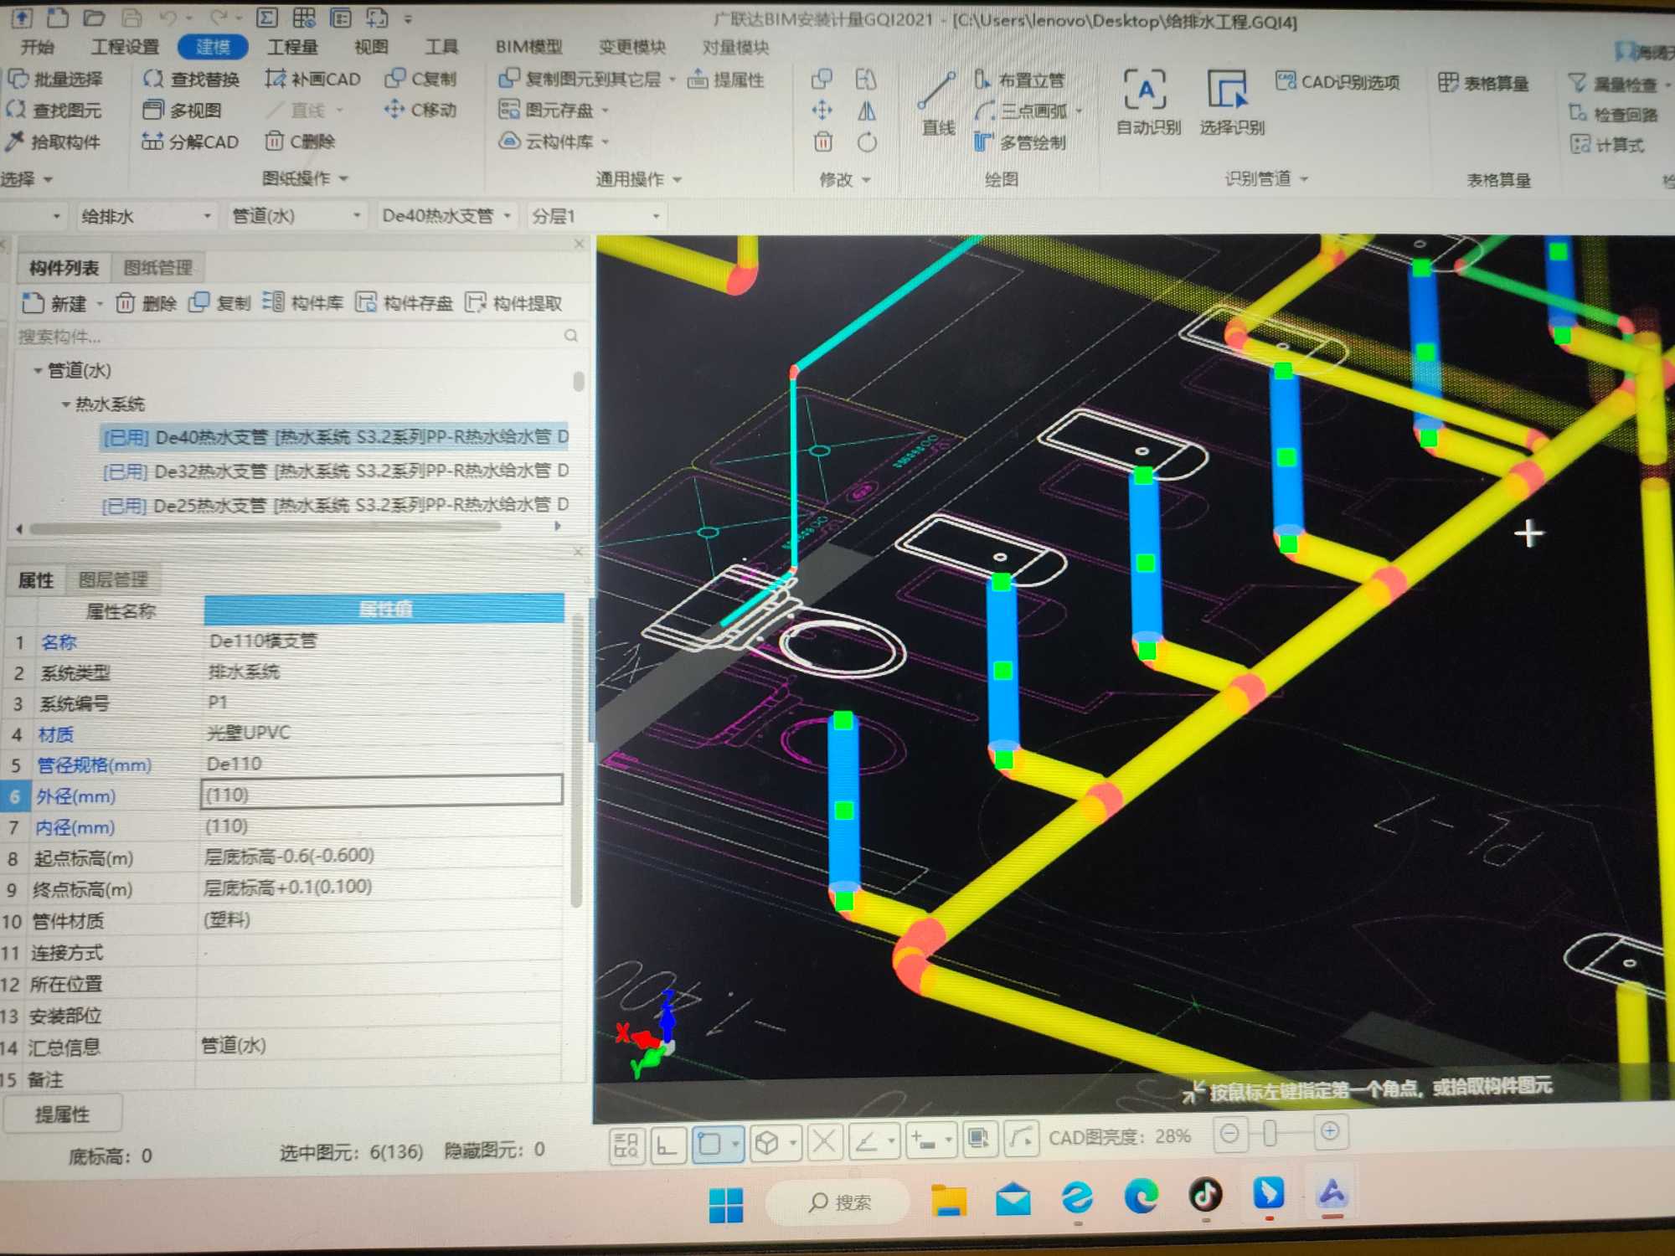The height and width of the screenshot is (1256, 1675).
Task: Decrease CAD brightness with the minus button
Action: [1229, 1134]
